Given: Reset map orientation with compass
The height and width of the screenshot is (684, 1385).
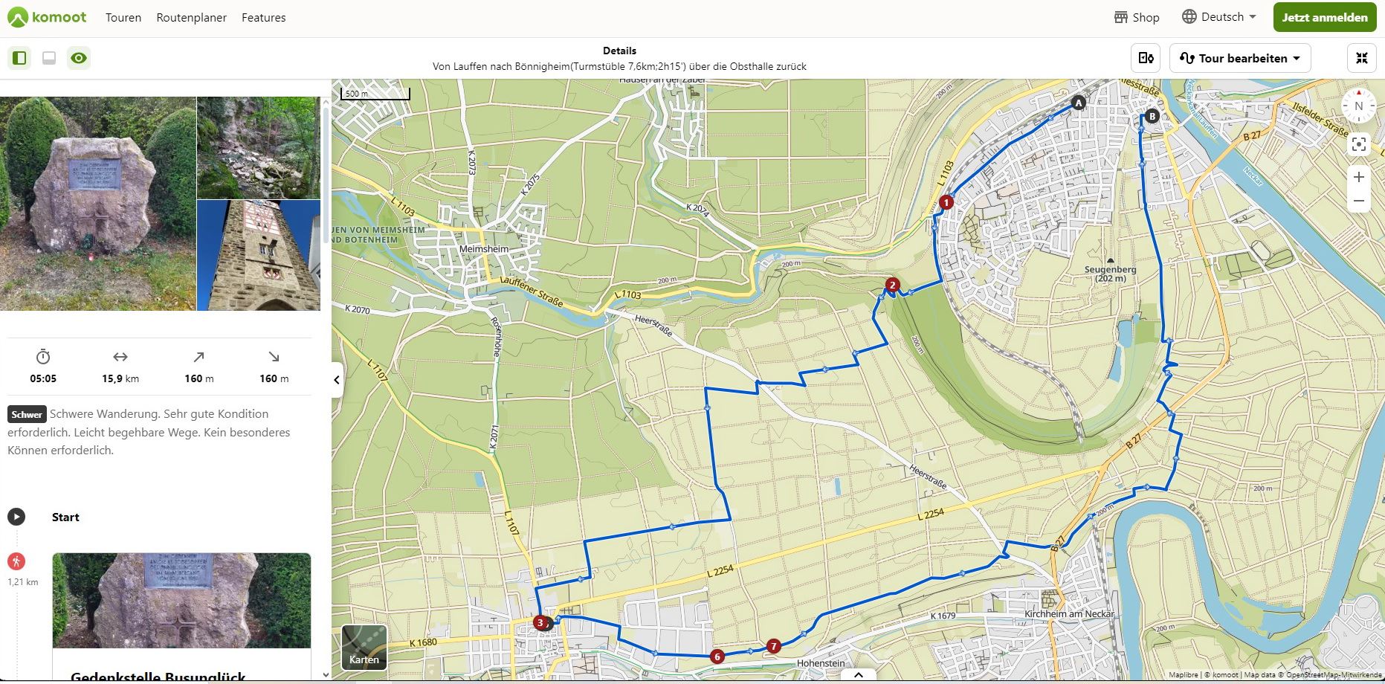Looking at the screenshot, I should [x=1358, y=106].
